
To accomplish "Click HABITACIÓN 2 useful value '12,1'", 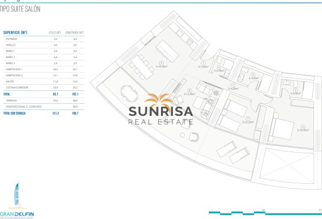I will (55, 75).
